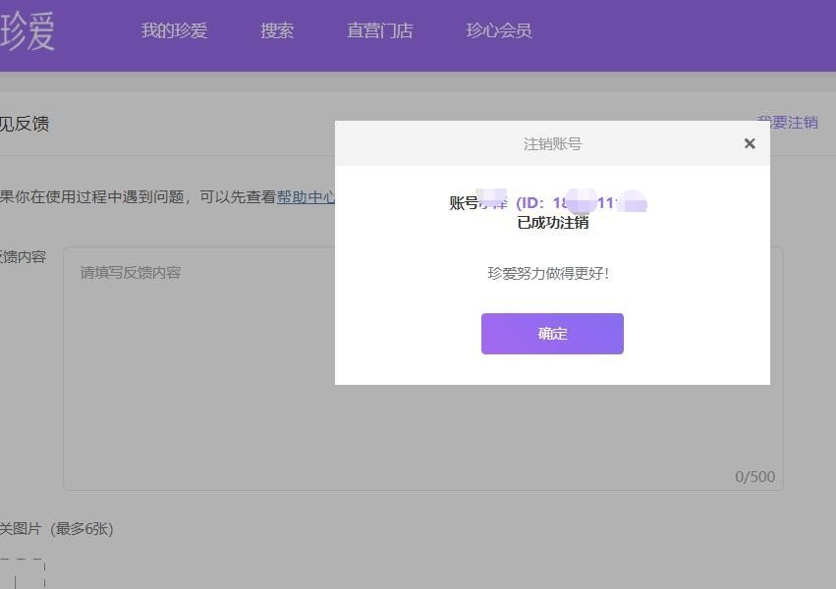Select 搜索 in the top navigation

(x=277, y=30)
